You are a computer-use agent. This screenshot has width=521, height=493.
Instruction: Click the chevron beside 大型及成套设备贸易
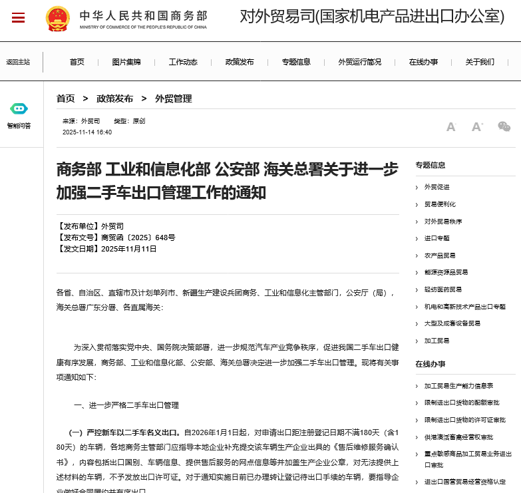pyautogui.click(x=417, y=324)
